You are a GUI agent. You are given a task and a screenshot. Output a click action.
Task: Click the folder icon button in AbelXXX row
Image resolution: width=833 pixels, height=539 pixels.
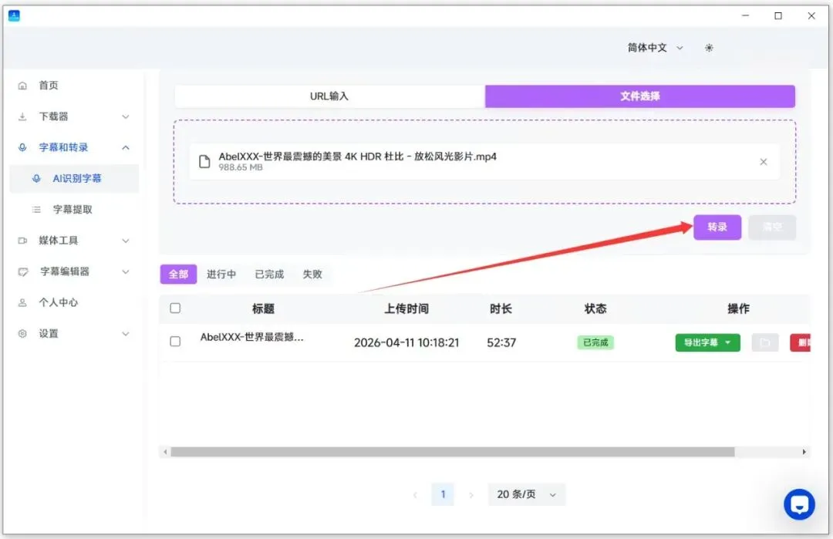click(x=765, y=342)
